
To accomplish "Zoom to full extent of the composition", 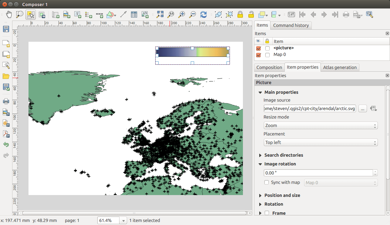I will (x=160, y=14).
